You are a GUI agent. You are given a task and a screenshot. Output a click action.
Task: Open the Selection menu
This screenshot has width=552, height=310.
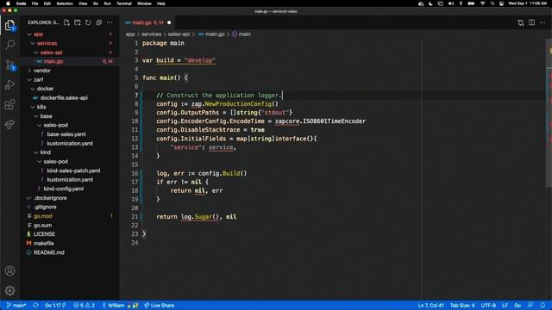pos(65,3)
